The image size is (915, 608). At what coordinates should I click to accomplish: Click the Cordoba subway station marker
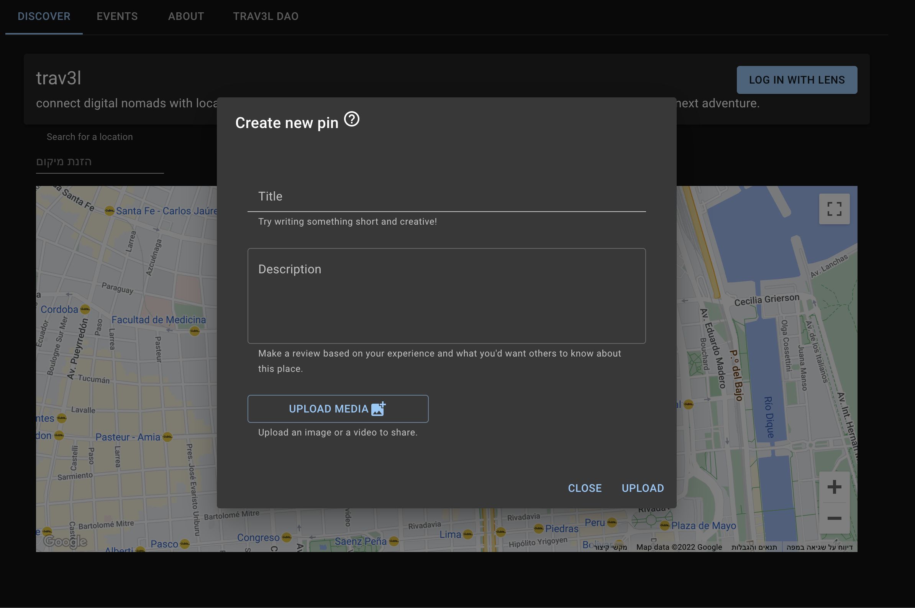click(85, 309)
